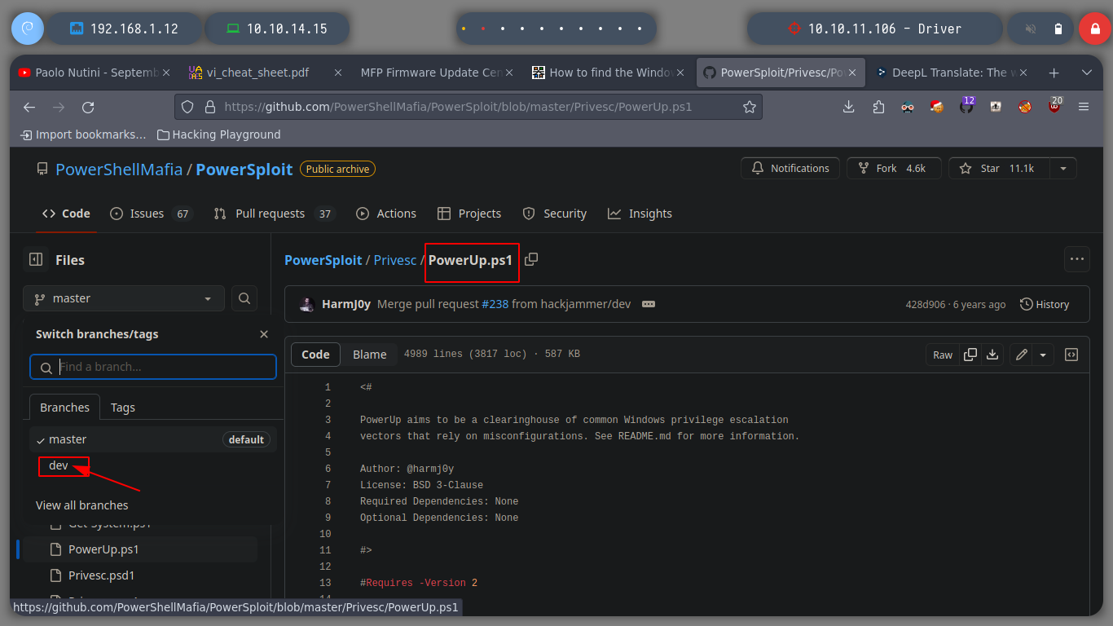Expand commit message ellipsis
Image resolution: width=1113 pixels, height=626 pixels.
click(648, 304)
